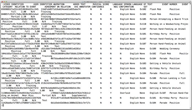Click video ID 10dba41f18a0a8a33f51d1623f1e74ca
The width and height of the screenshot is (192, 110).
pyautogui.click(x=21, y=78)
